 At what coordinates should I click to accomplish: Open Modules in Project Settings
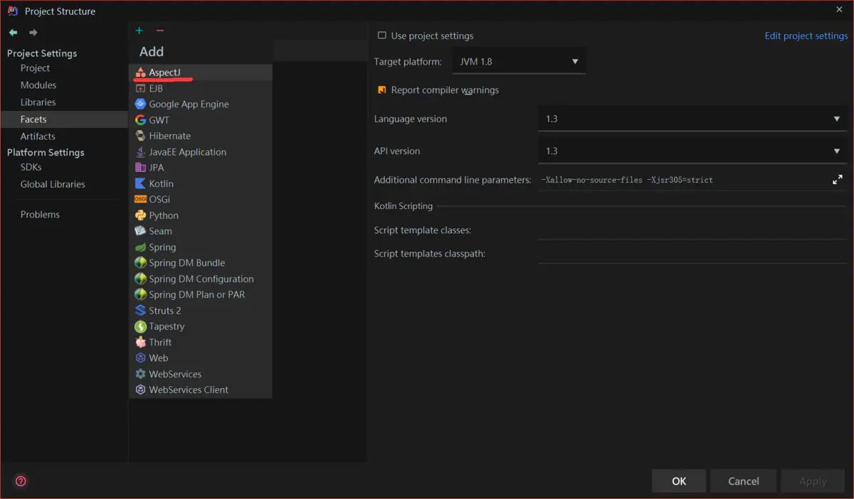tap(38, 85)
